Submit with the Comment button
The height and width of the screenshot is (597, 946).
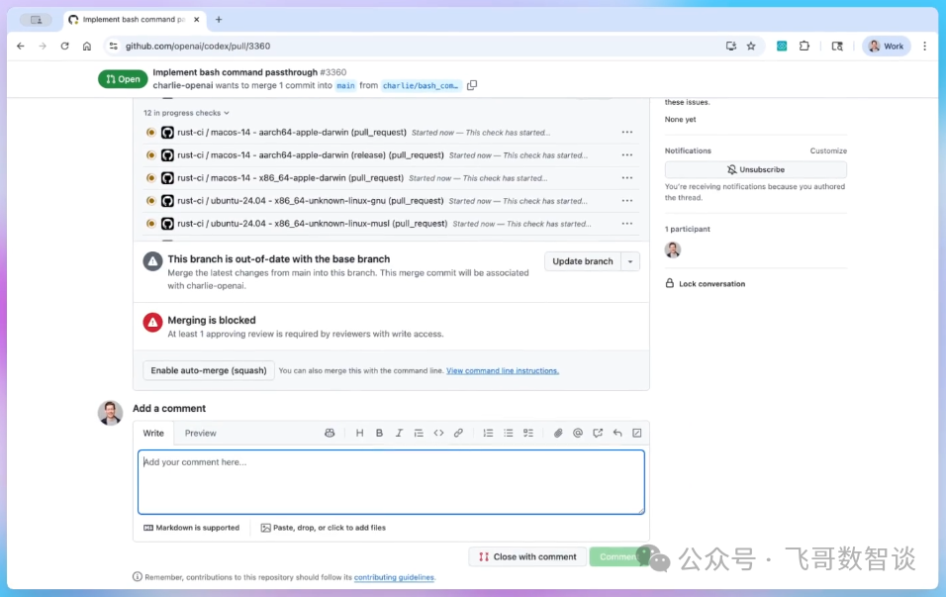coord(617,556)
